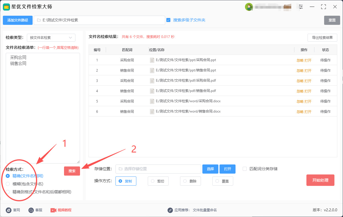Click the file icon for 销售合同.ppt

click(x=152, y=71)
